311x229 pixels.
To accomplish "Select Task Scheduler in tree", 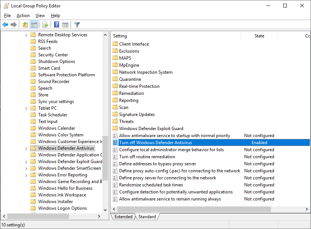I will [x=53, y=115].
